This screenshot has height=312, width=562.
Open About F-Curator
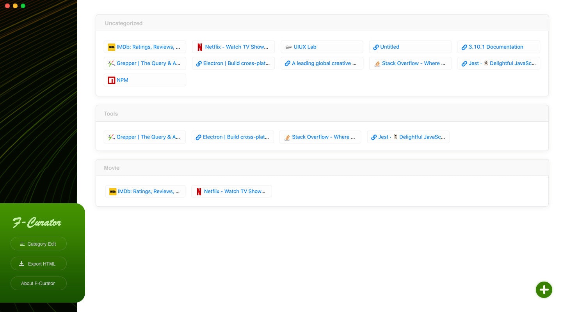point(39,284)
